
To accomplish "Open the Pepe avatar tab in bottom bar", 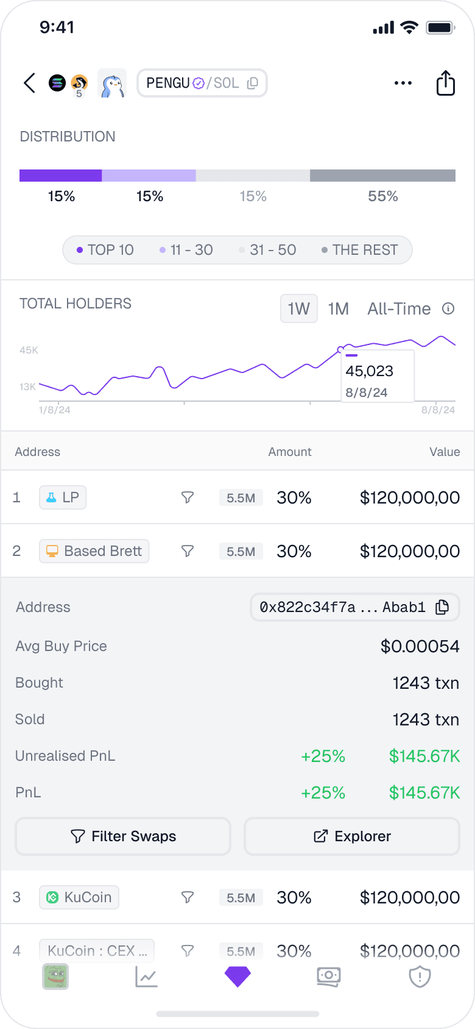I will [55, 977].
